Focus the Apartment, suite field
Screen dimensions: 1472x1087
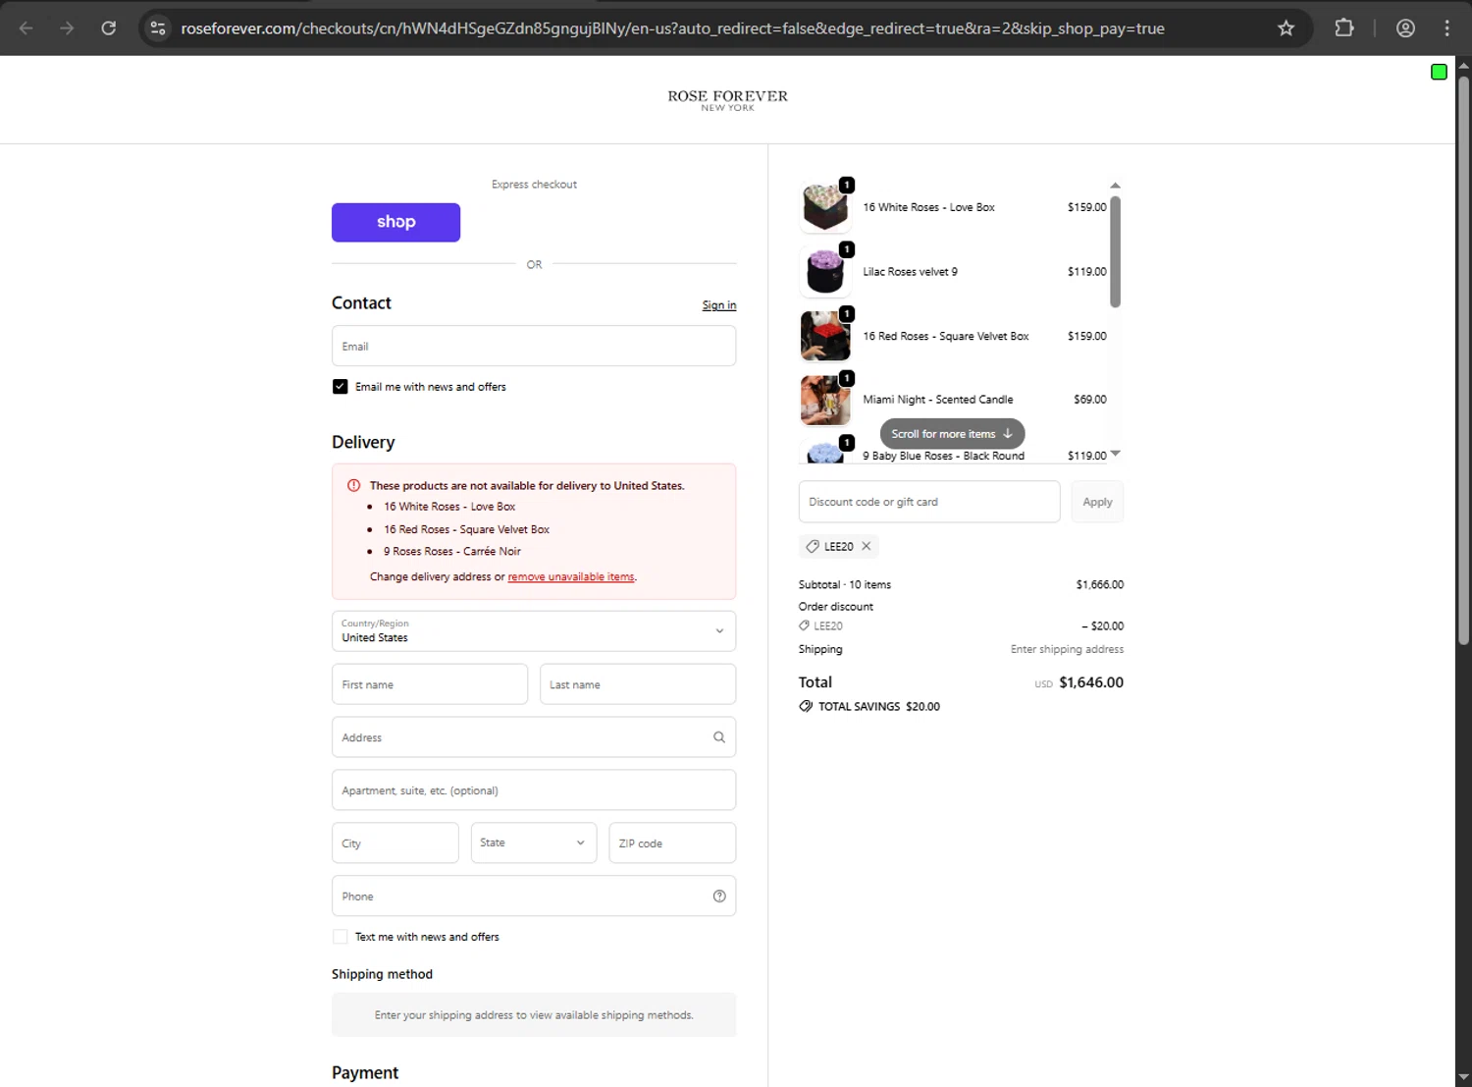coord(534,790)
